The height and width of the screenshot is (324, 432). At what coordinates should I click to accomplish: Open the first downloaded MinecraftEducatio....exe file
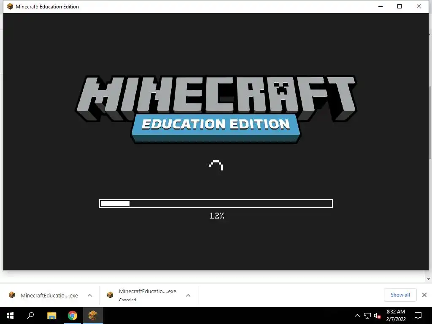49,295
